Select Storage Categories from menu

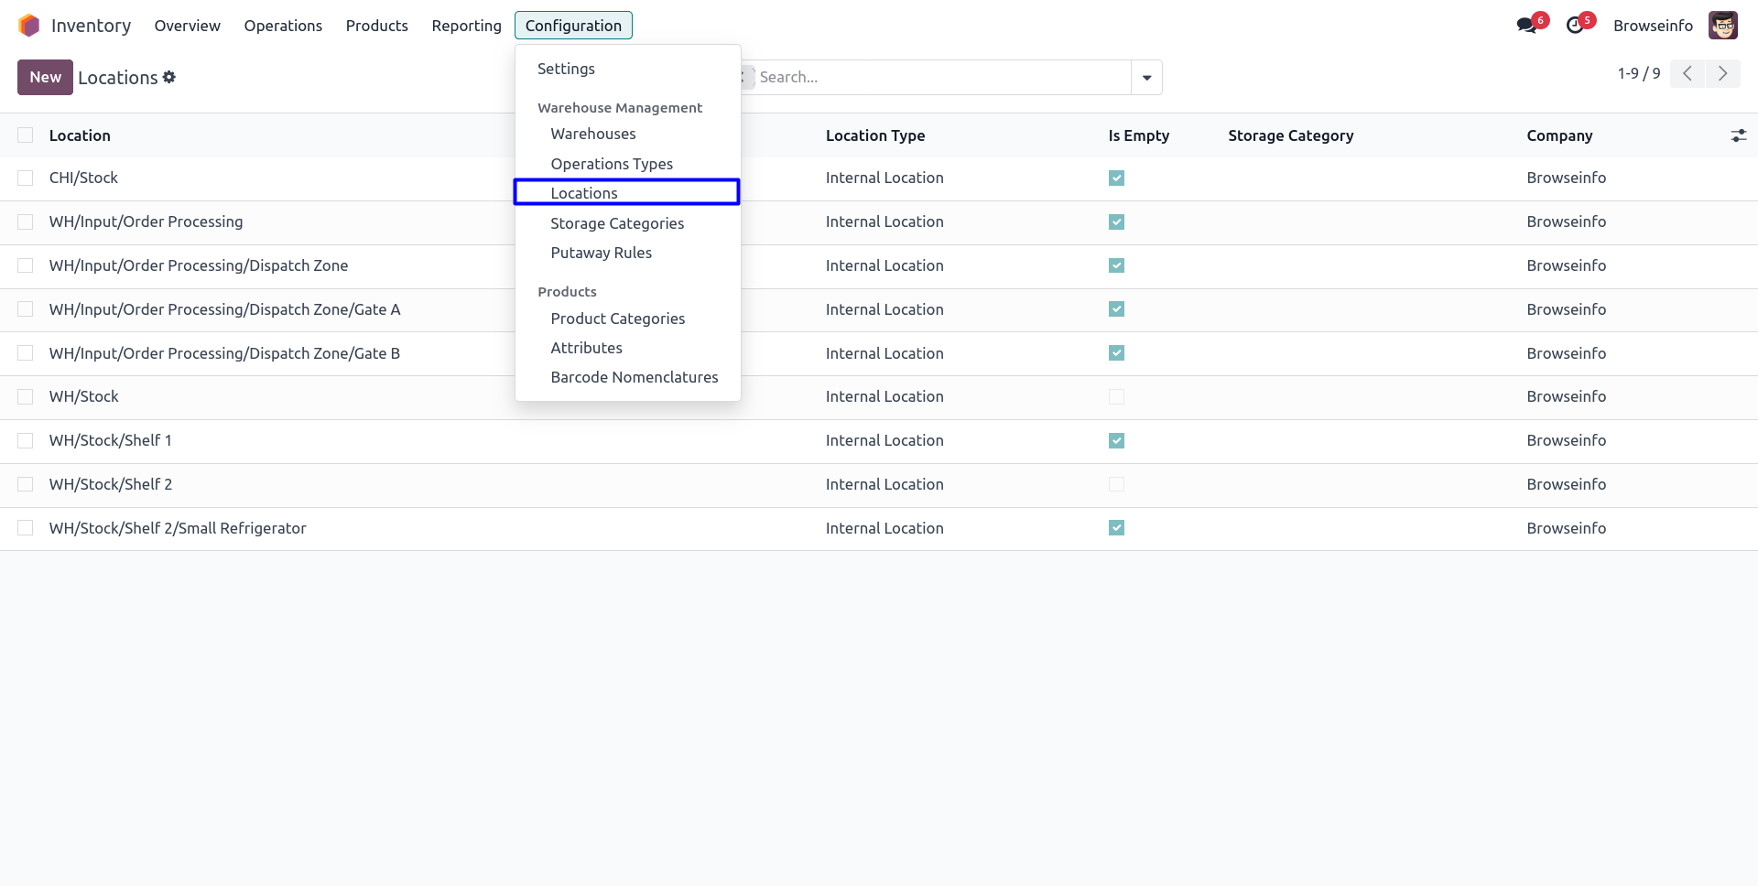point(617,223)
